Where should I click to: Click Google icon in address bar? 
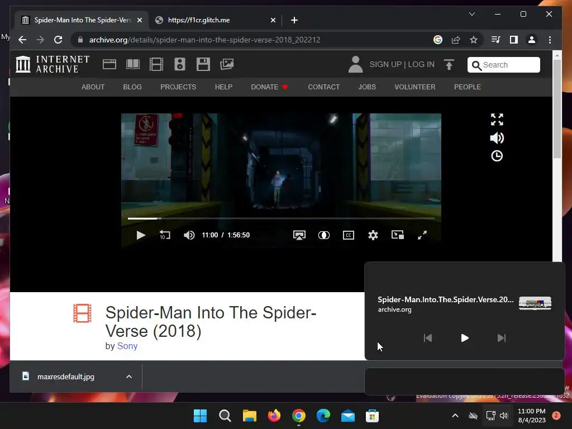click(438, 40)
